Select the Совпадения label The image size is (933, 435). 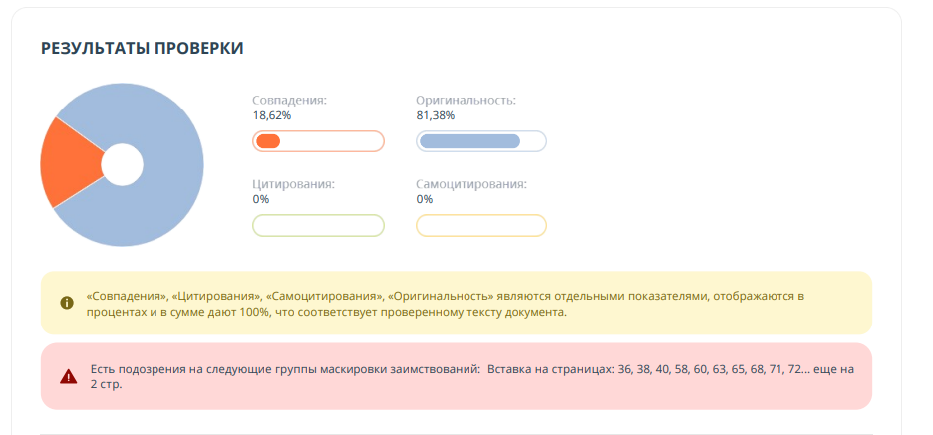tap(289, 101)
